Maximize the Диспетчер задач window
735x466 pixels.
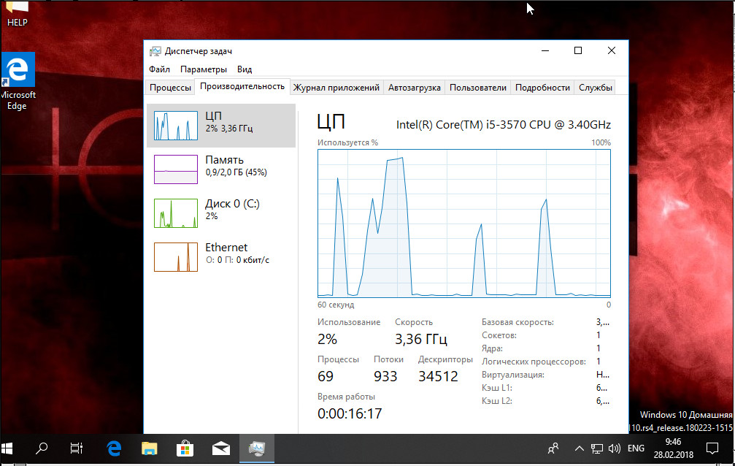coord(578,50)
